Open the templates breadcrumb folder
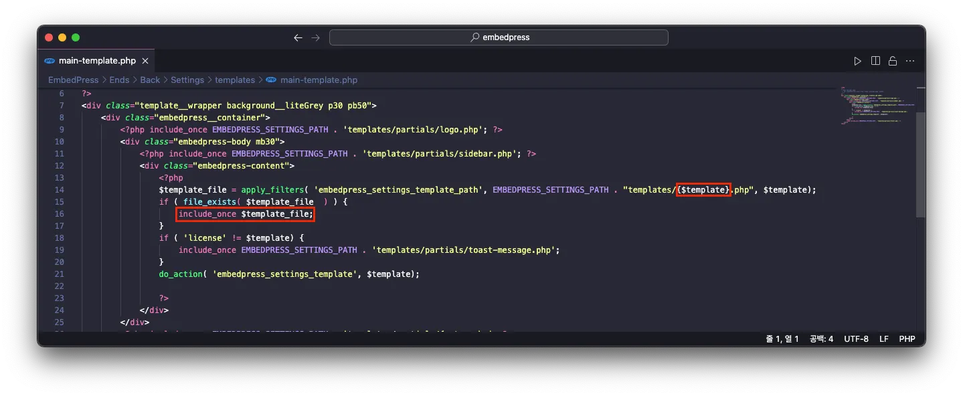 [235, 80]
